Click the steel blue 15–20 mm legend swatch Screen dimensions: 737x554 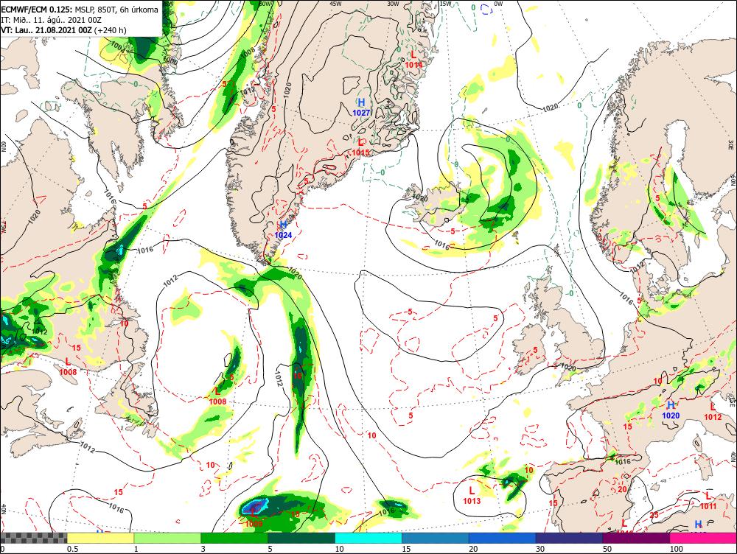[x=436, y=538]
